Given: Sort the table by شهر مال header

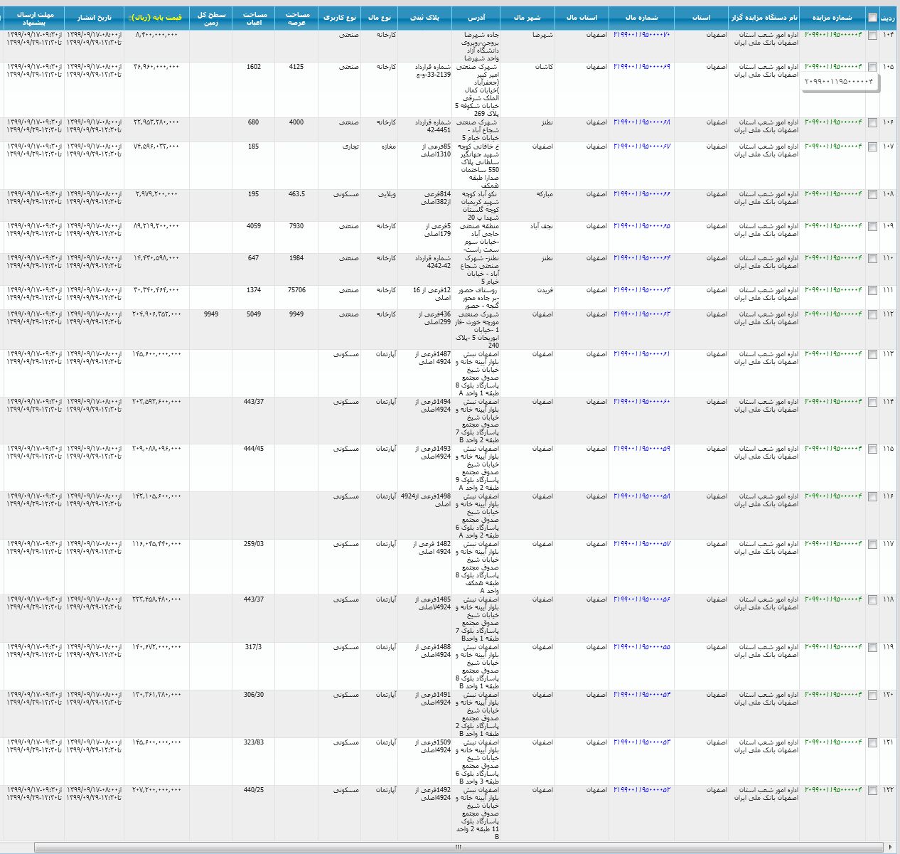Looking at the screenshot, I should coord(526,18).
